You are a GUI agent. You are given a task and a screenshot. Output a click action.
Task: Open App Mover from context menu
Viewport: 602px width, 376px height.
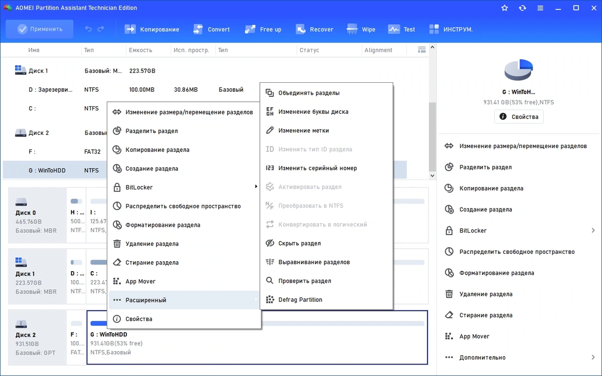(x=185, y=281)
